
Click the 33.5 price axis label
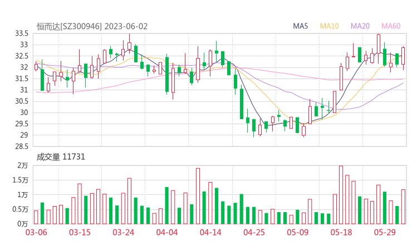(x=22, y=33)
